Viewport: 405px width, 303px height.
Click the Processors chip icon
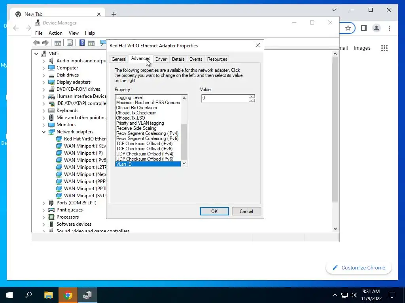tap(51, 217)
